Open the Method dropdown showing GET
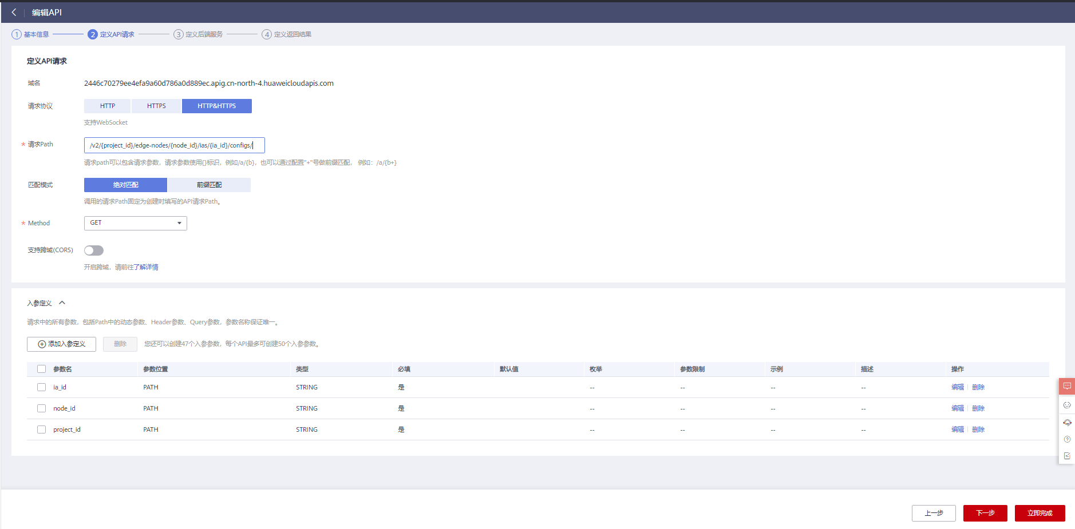The width and height of the screenshot is (1075, 529). (x=136, y=223)
